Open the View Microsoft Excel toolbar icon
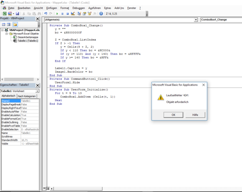242x192 pixels. click(x=5, y=14)
